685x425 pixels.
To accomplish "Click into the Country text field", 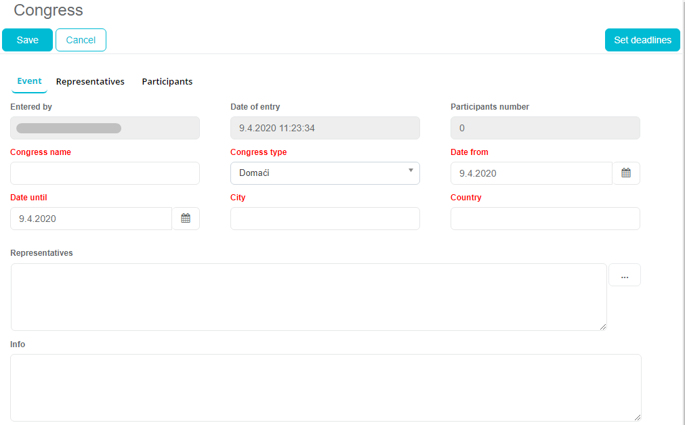I will [545, 219].
